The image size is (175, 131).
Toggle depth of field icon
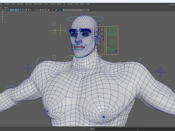(x=33, y=10)
